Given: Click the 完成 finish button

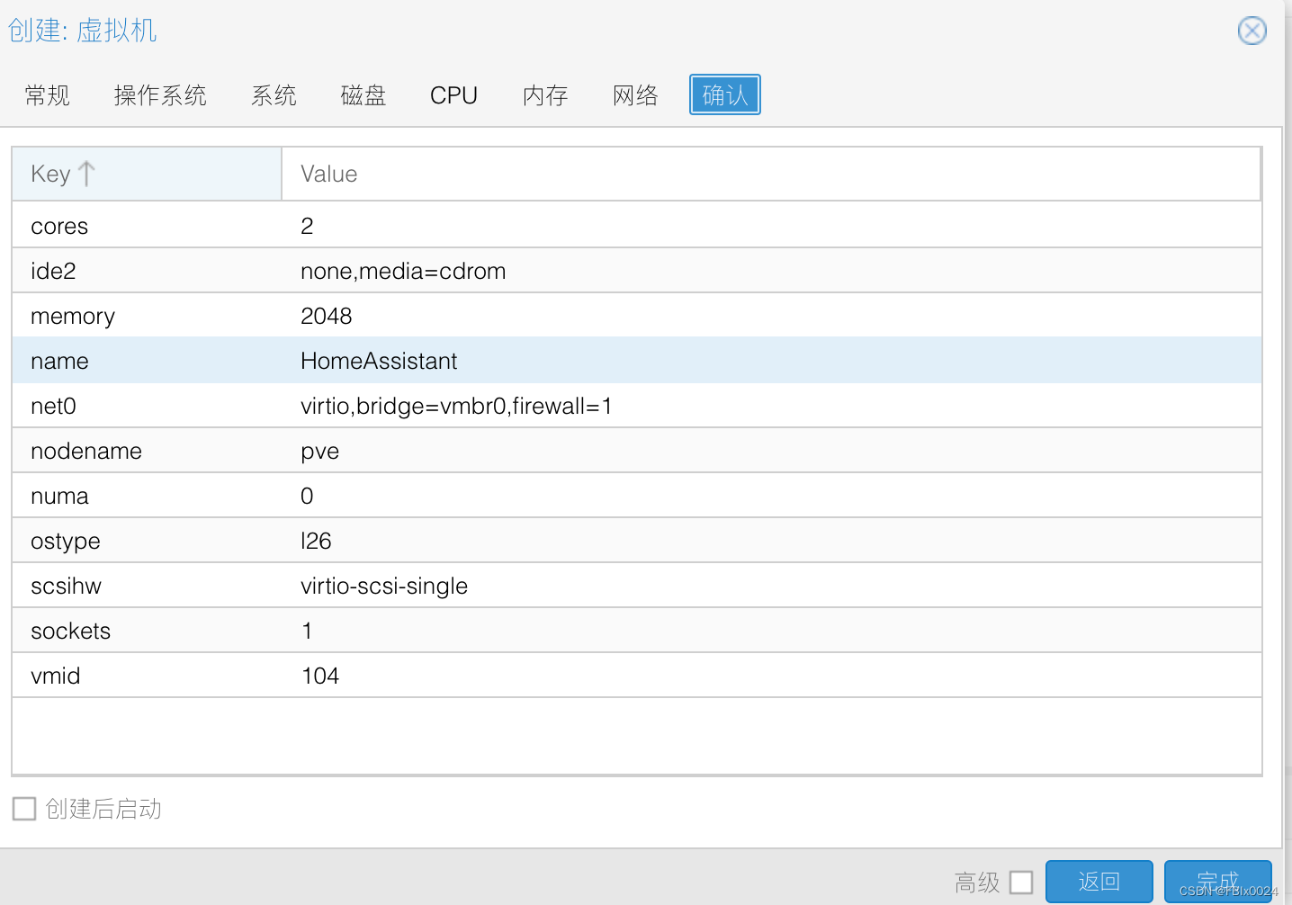Looking at the screenshot, I should click(x=1217, y=881).
